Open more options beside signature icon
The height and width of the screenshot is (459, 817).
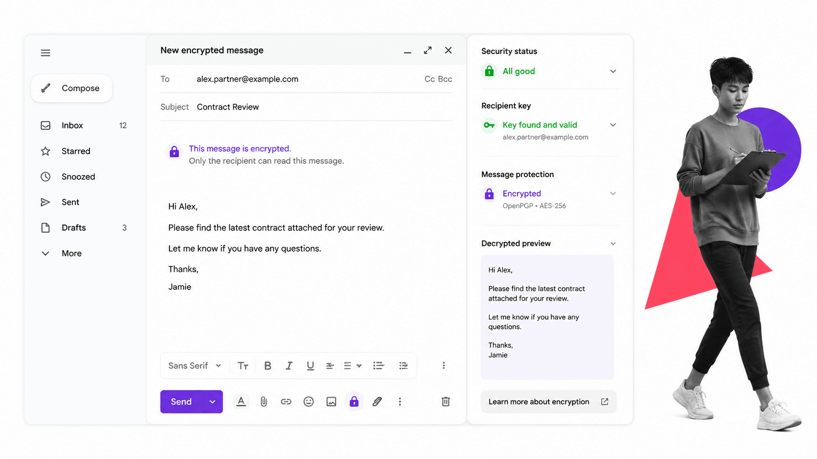pyautogui.click(x=400, y=402)
